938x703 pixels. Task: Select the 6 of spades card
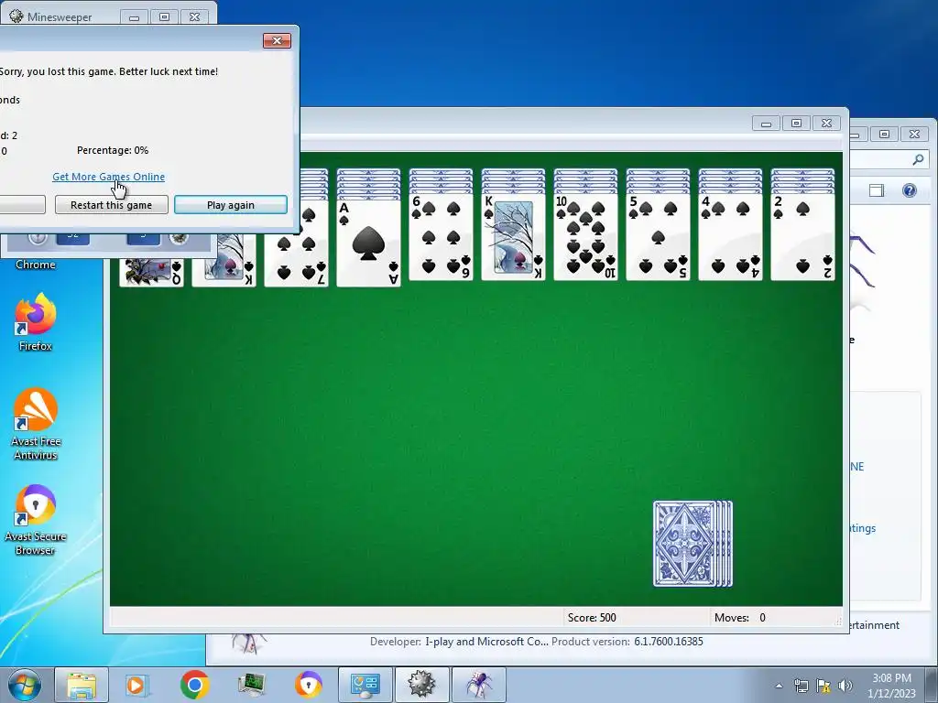441,237
